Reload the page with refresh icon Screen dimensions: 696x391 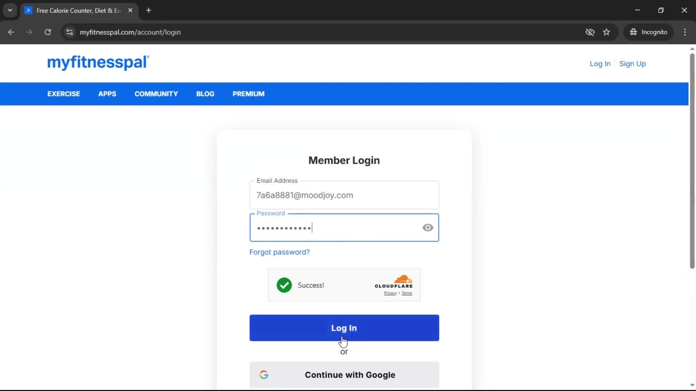point(47,32)
